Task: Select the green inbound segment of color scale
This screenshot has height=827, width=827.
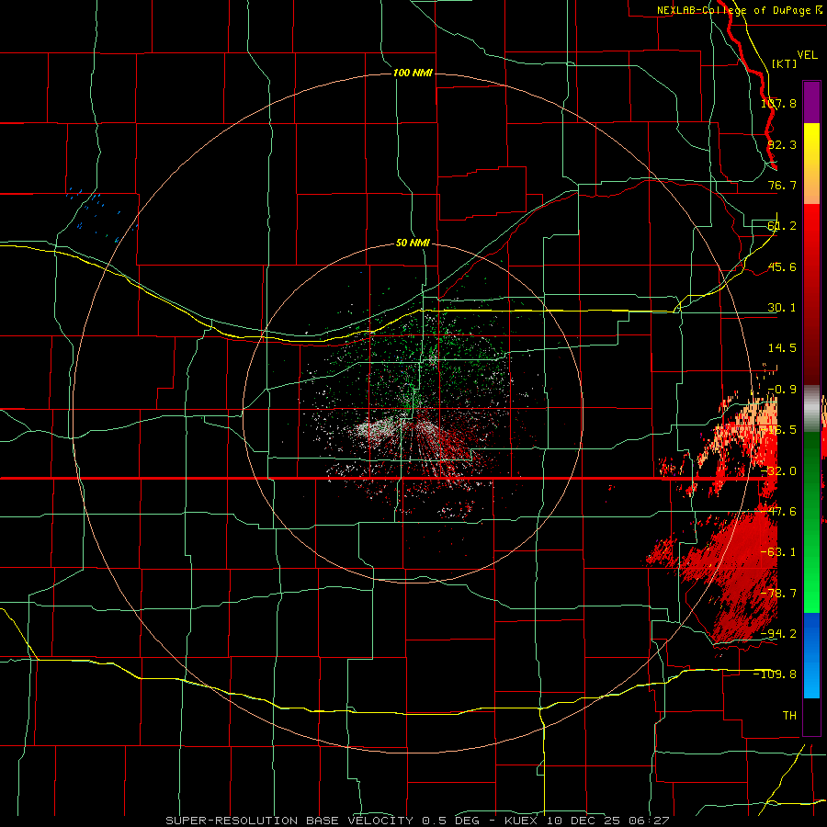Action: 811,522
